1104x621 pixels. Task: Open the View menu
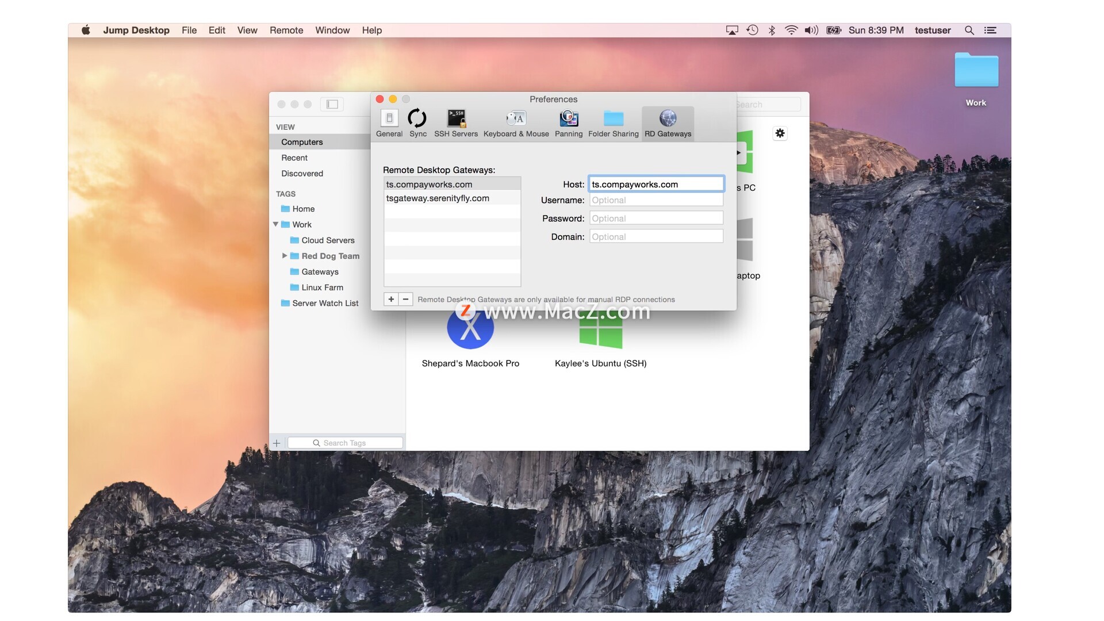(247, 30)
